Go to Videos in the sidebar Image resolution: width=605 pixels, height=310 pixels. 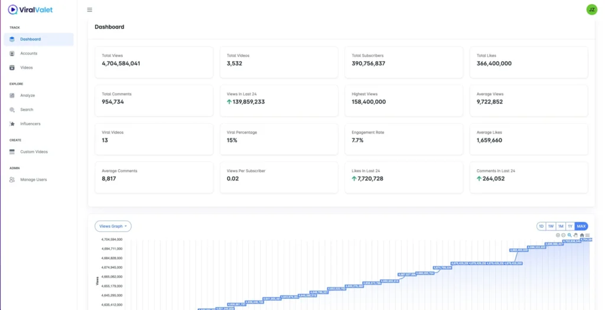coord(27,67)
